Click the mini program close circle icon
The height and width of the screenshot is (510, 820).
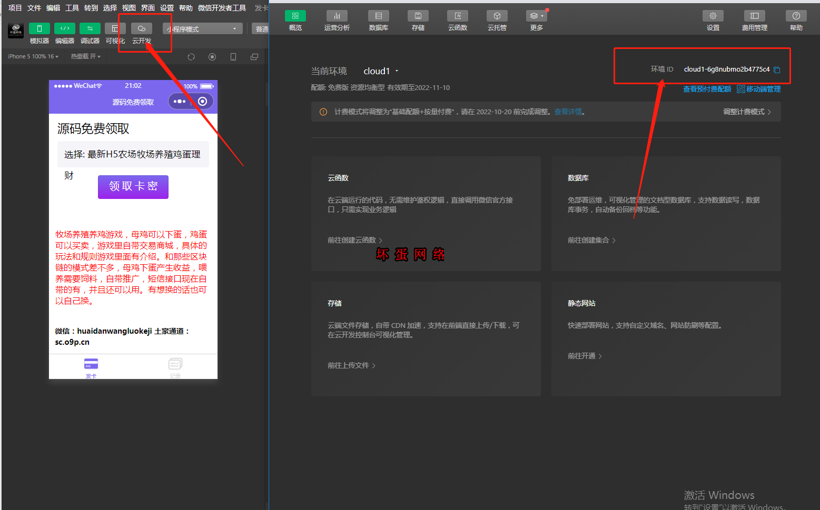[x=202, y=102]
